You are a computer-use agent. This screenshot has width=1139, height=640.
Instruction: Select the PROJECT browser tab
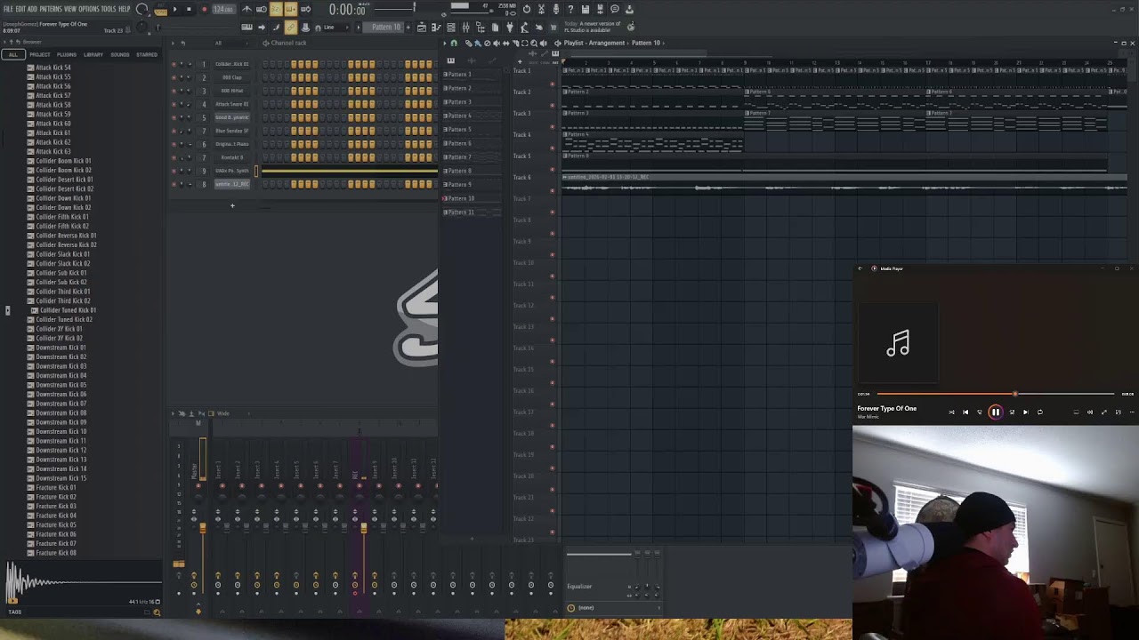[39, 54]
